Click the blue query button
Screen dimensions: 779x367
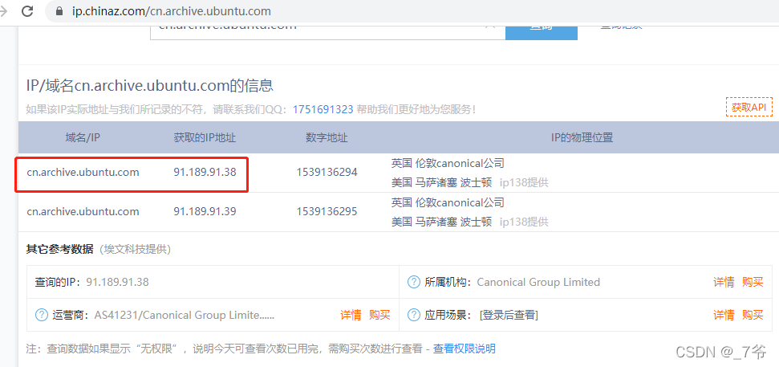point(541,32)
